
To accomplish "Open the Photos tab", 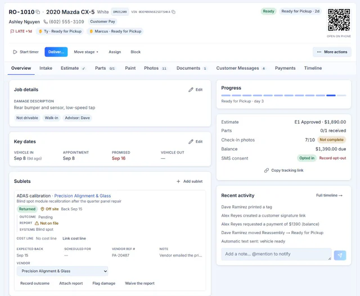I will click(x=155, y=68).
